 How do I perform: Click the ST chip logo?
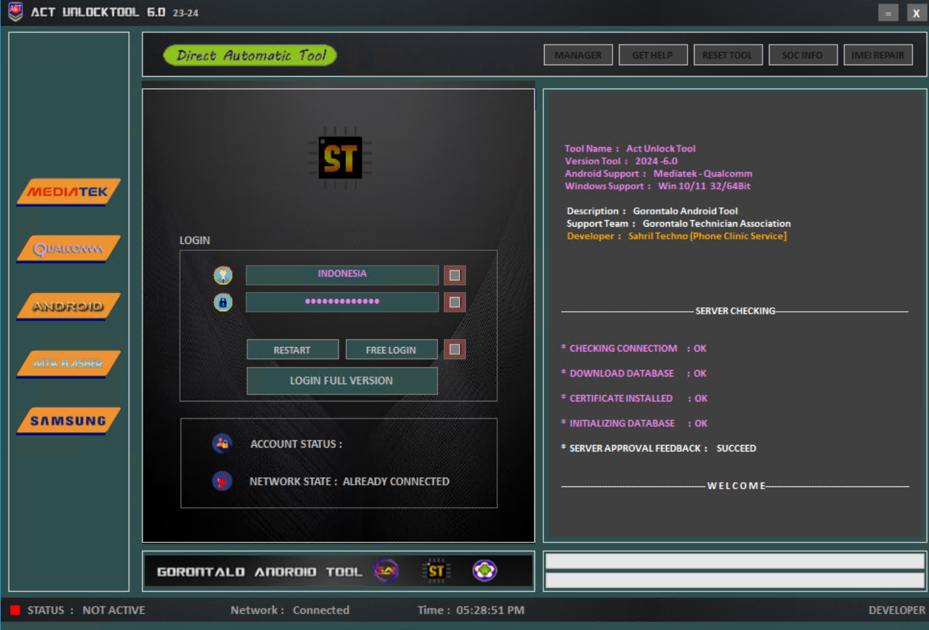(340, 157)
